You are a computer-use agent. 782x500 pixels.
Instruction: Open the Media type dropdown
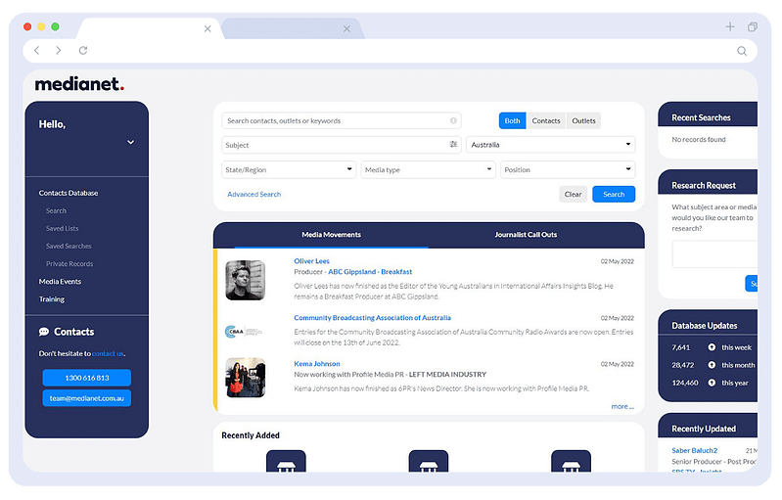coord(428,170)
